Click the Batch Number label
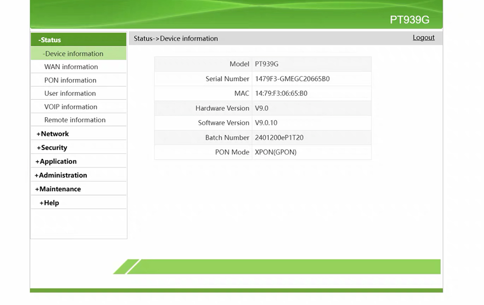Image resolution: width=484 pixels, height=305 pixels. pyautogui.click(x=227, y=137)
